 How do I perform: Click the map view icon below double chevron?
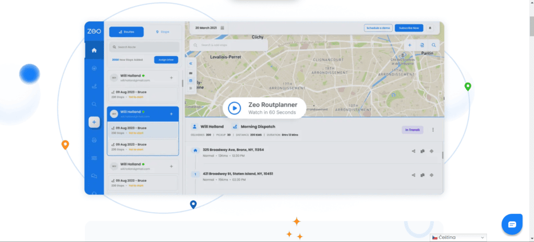pos(191,73)
